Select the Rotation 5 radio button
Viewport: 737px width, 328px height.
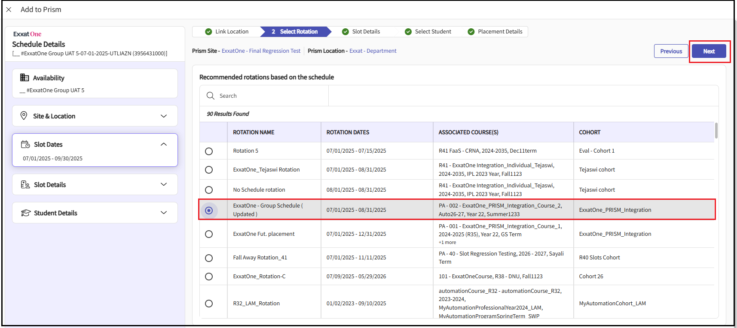click(209, 151)
